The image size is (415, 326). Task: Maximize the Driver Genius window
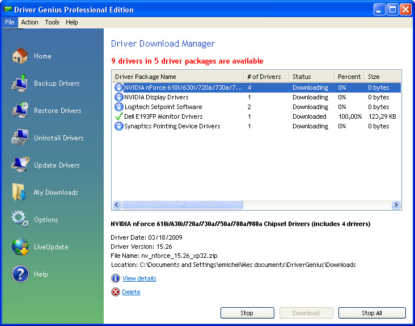coord(392,10)
